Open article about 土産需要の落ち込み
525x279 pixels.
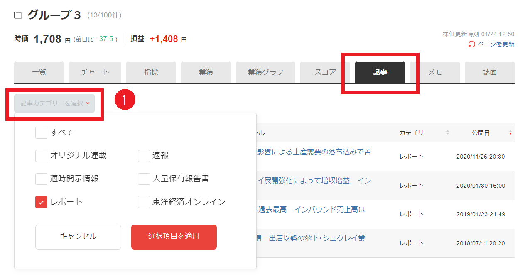[x=314, y=152]
